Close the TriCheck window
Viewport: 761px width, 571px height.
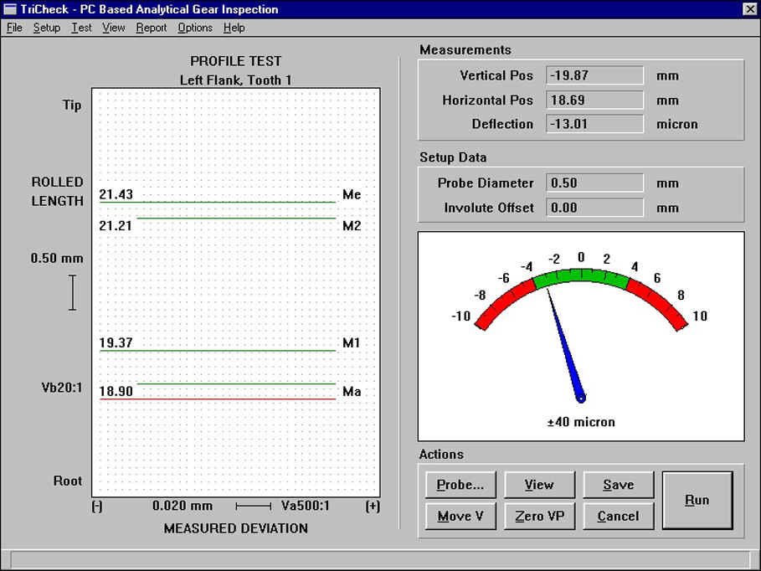point(749,9)
